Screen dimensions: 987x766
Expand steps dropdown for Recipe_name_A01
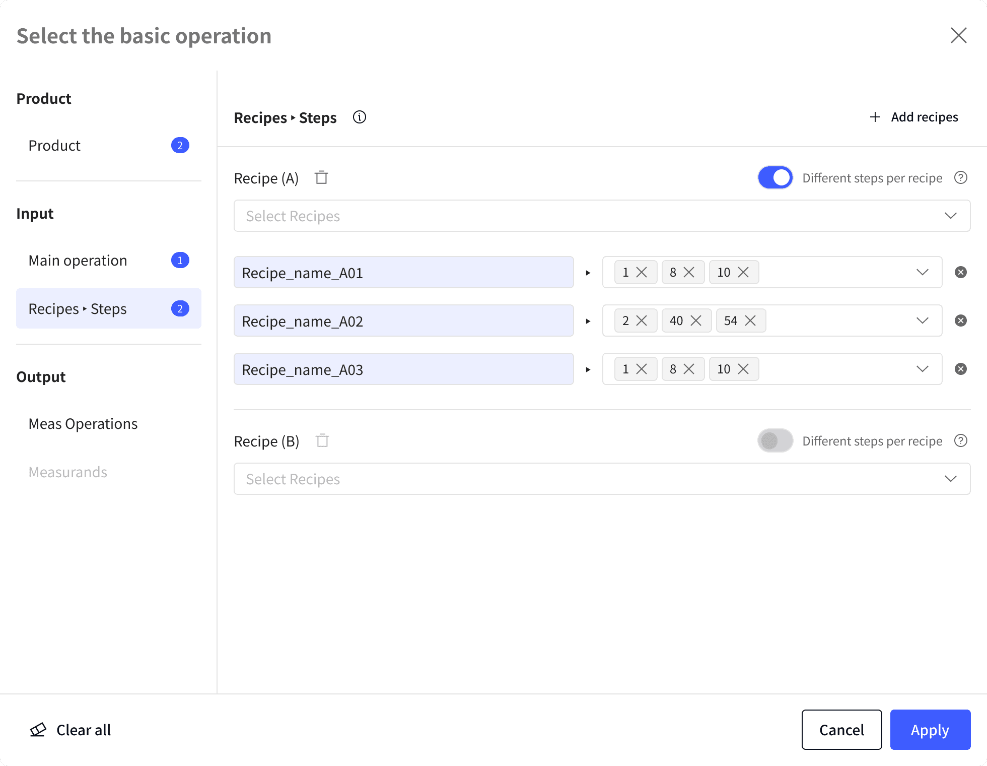point(922,273)
